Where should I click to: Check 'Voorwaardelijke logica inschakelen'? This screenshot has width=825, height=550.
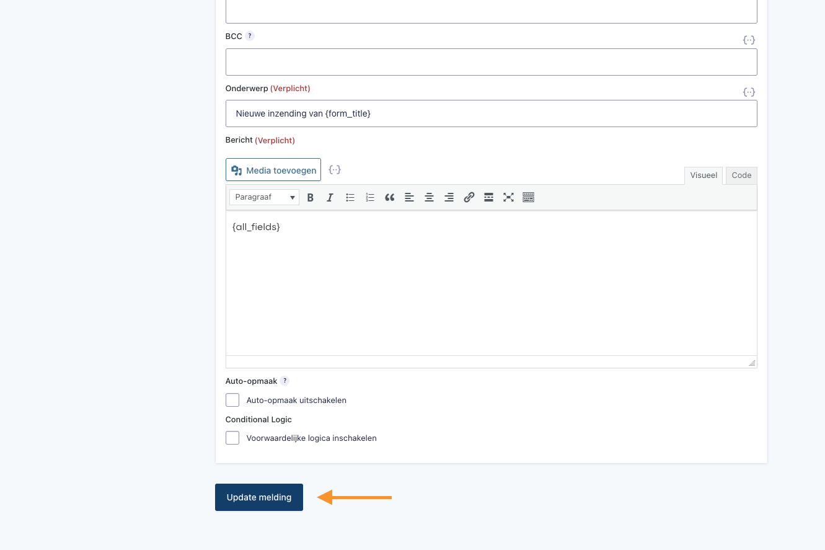pyautogui.click(x=232, y=438)
